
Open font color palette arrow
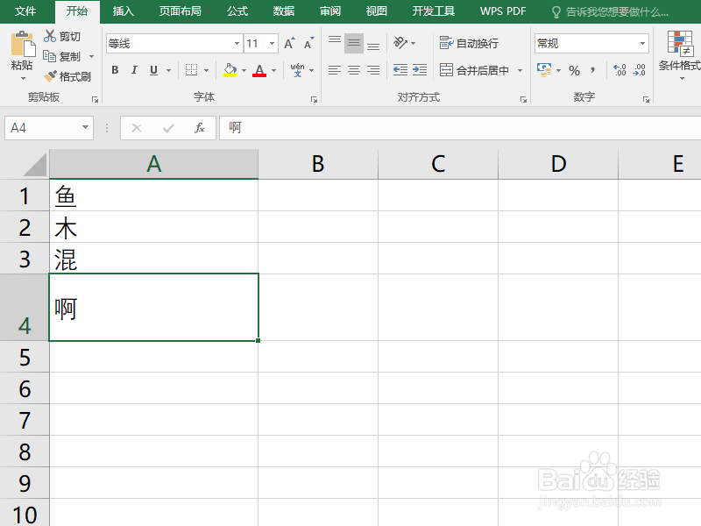pos(273,70)
